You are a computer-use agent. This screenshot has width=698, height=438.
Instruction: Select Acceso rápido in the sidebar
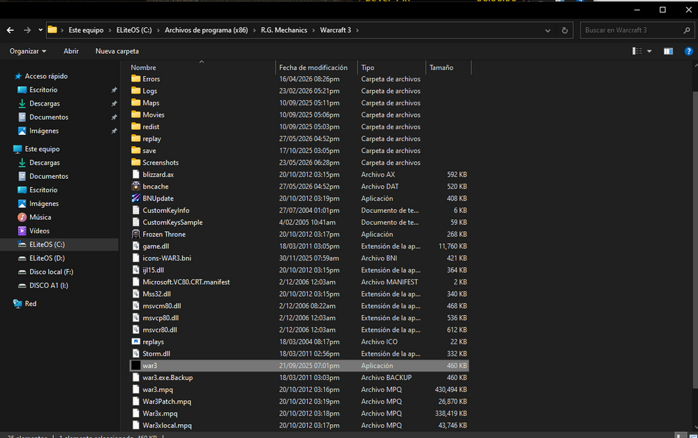(x=46, y=76)
